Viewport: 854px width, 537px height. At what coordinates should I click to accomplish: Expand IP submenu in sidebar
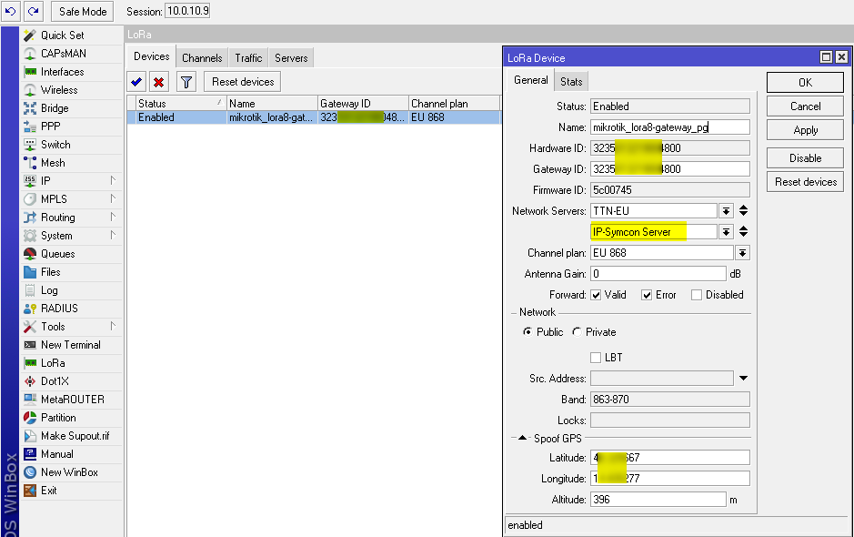[x=113, y=180]
